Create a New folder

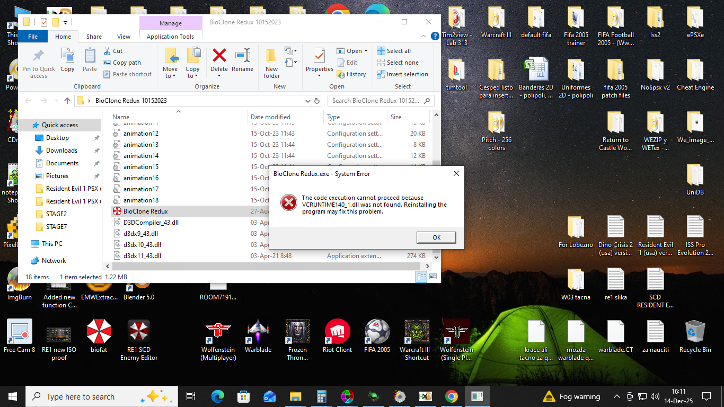271,63
